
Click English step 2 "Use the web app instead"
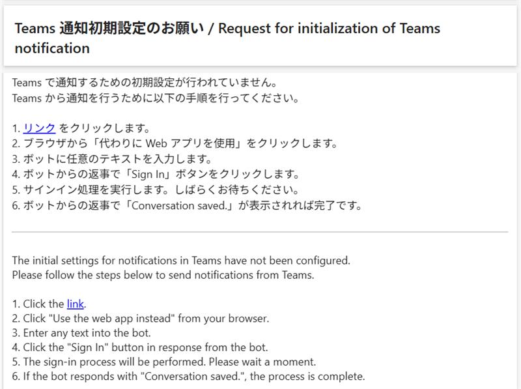(x=141, y=319)
